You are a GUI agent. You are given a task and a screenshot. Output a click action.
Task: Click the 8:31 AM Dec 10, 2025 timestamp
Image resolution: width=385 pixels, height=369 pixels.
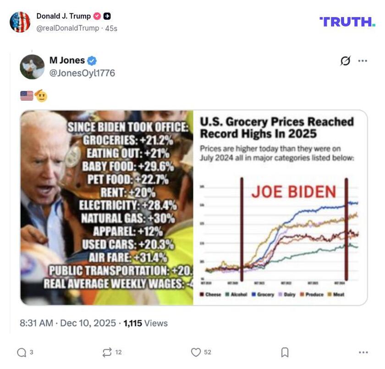point(68,323)
